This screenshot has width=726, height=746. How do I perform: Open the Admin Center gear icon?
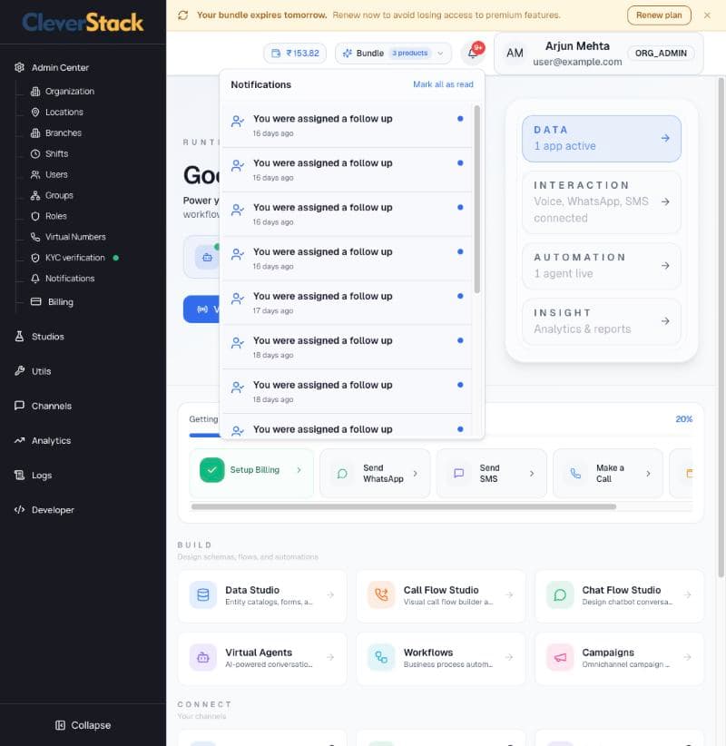(19, 67)
